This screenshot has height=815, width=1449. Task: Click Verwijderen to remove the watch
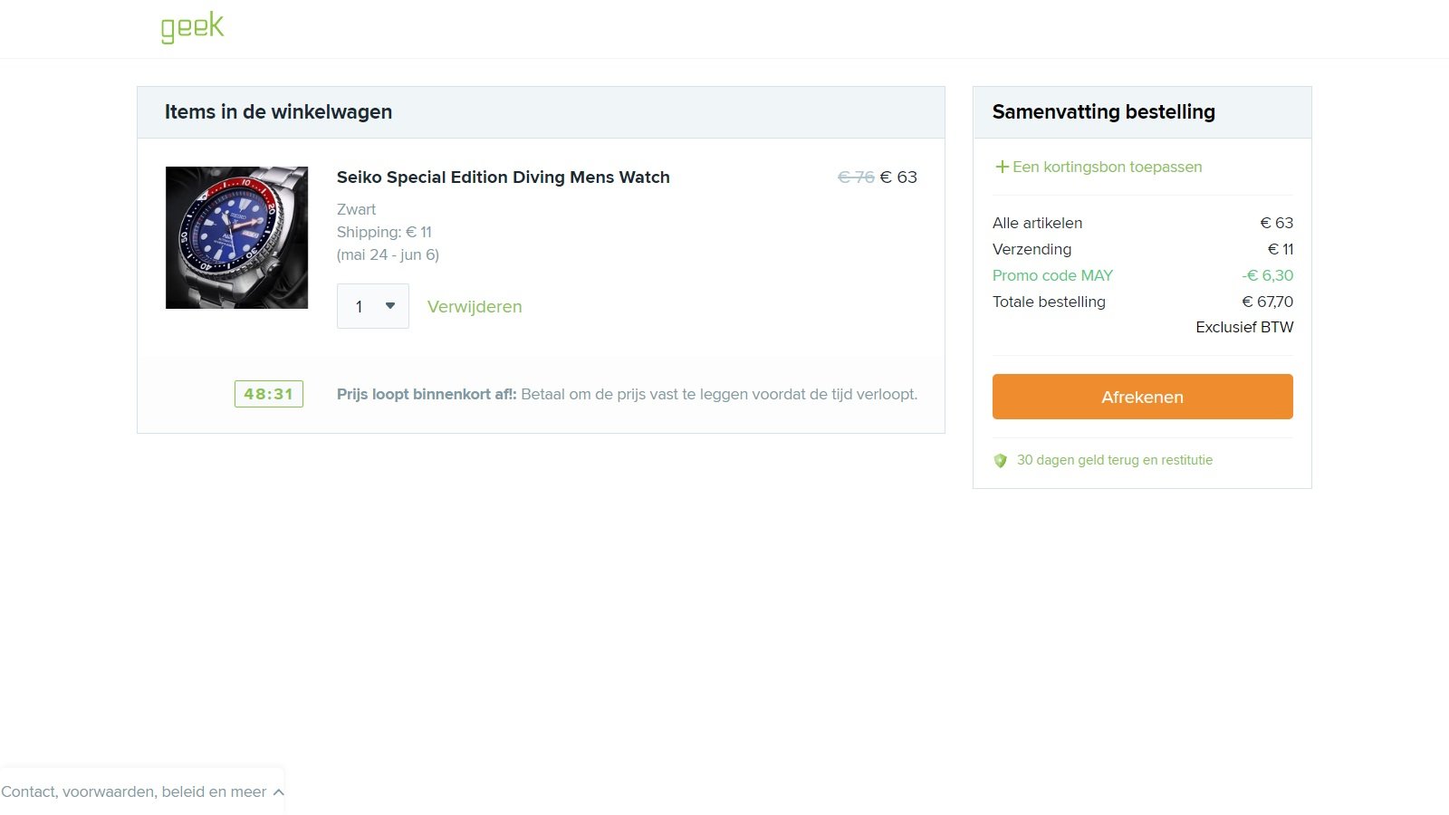click(475, 307)
